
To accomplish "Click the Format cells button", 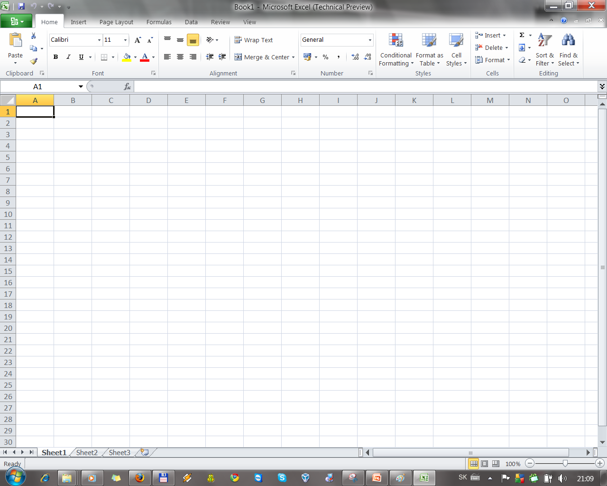I will [493, 60].
